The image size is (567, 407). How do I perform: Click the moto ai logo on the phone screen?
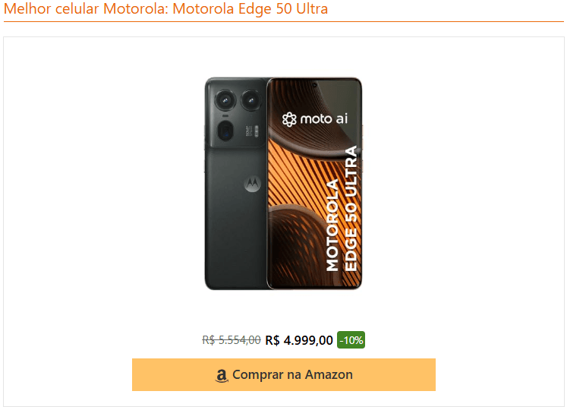pyautogui.click(x=315, y=119)
